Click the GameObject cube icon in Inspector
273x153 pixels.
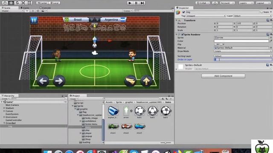178,12
